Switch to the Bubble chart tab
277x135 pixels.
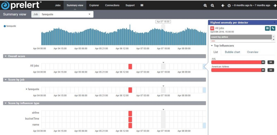[232, 52]
